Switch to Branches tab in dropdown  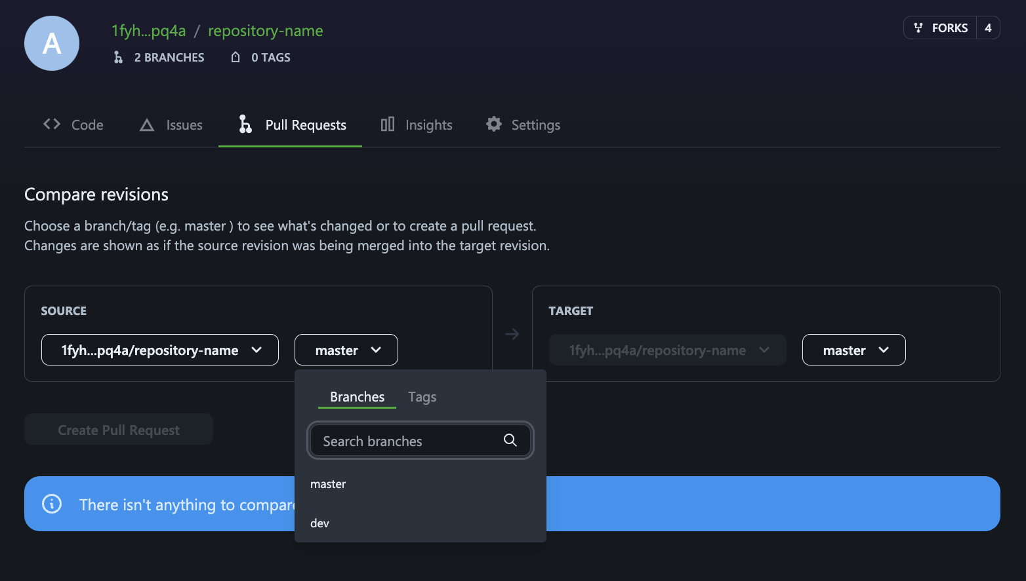tap(358, 397)
